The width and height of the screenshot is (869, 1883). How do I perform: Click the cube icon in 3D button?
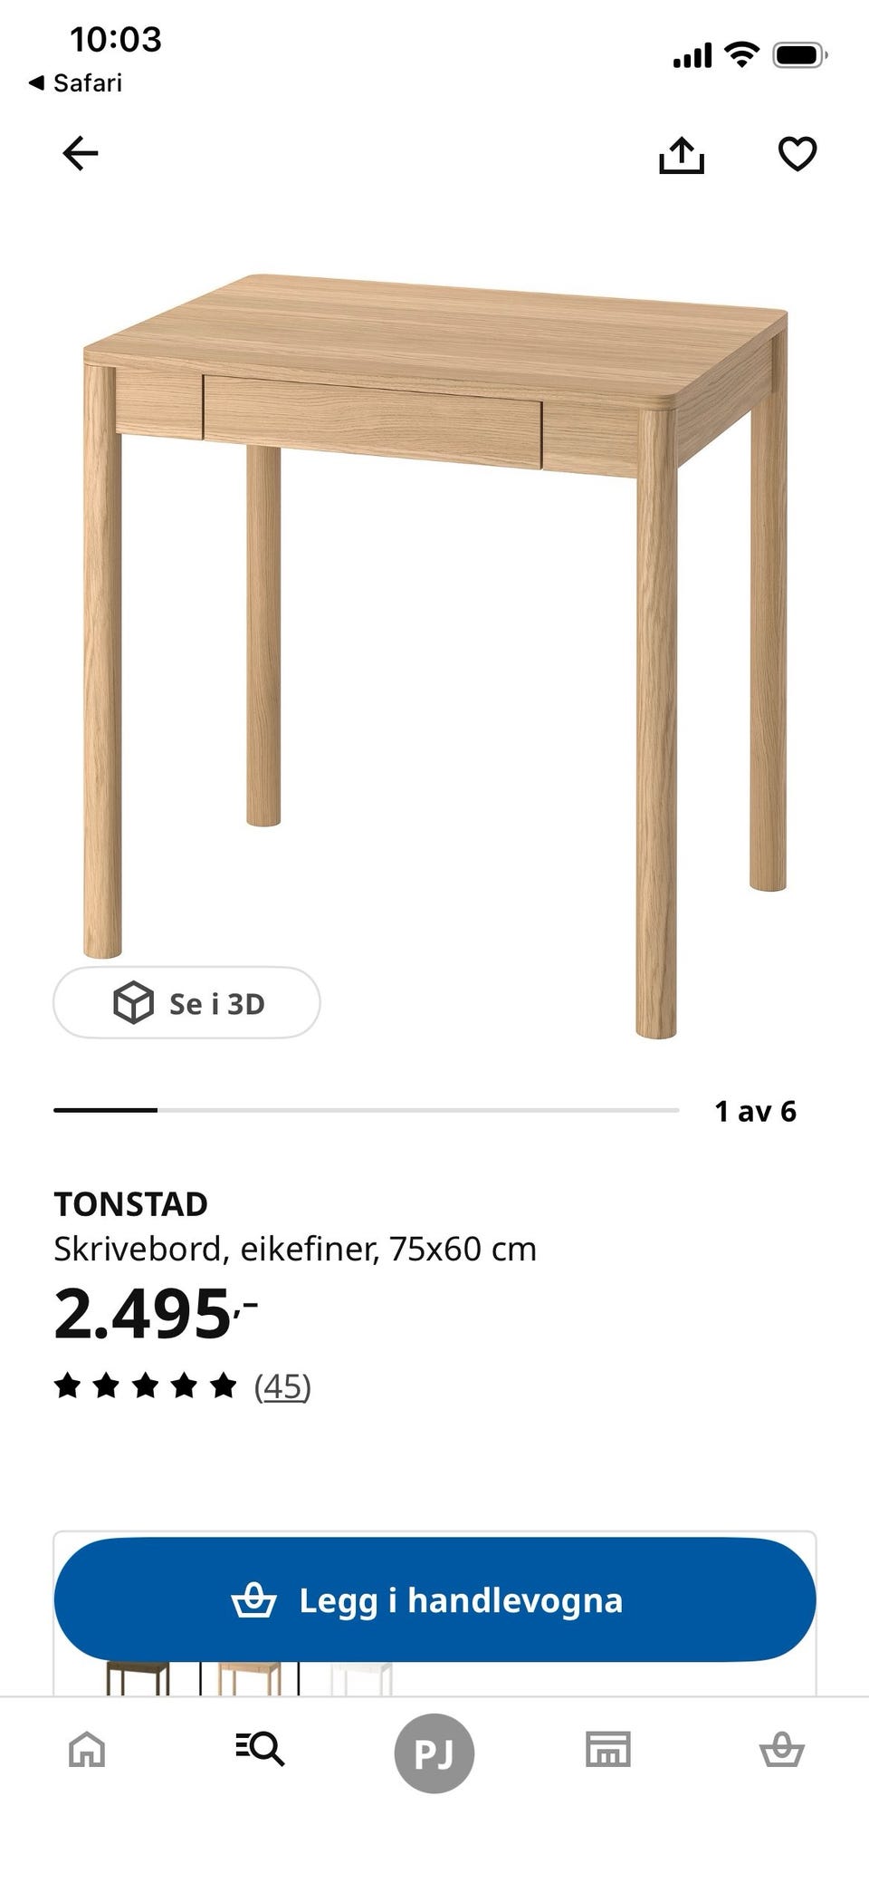click(x=133, y=1002)
